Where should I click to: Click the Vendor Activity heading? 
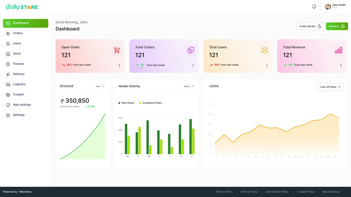[x=129, y=86]
